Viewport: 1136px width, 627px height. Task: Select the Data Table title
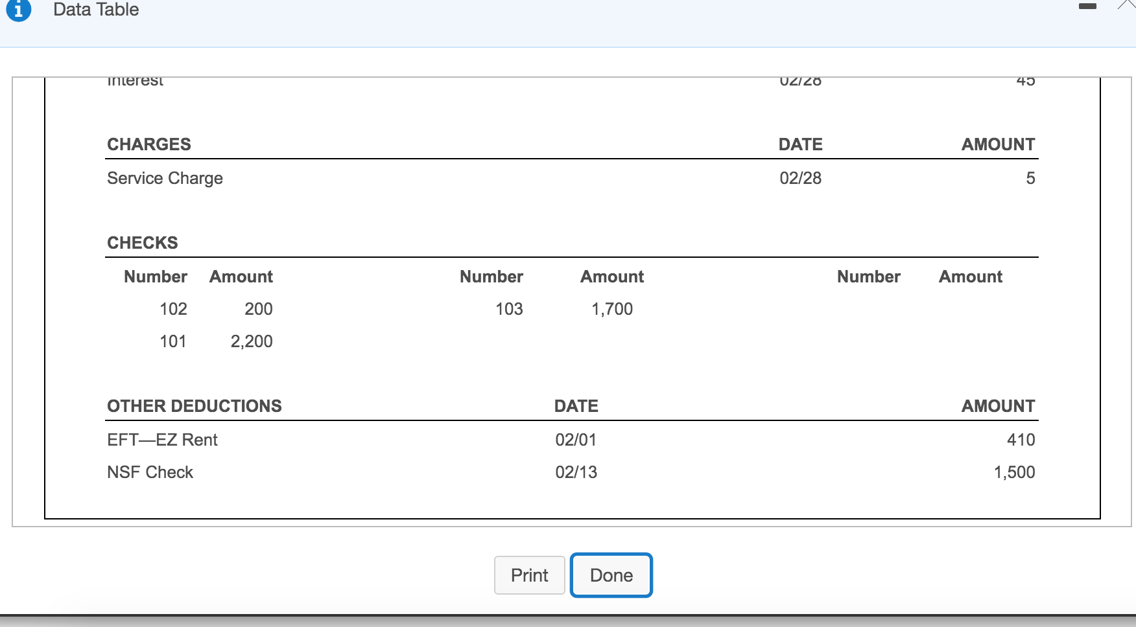tap(95, 10)
